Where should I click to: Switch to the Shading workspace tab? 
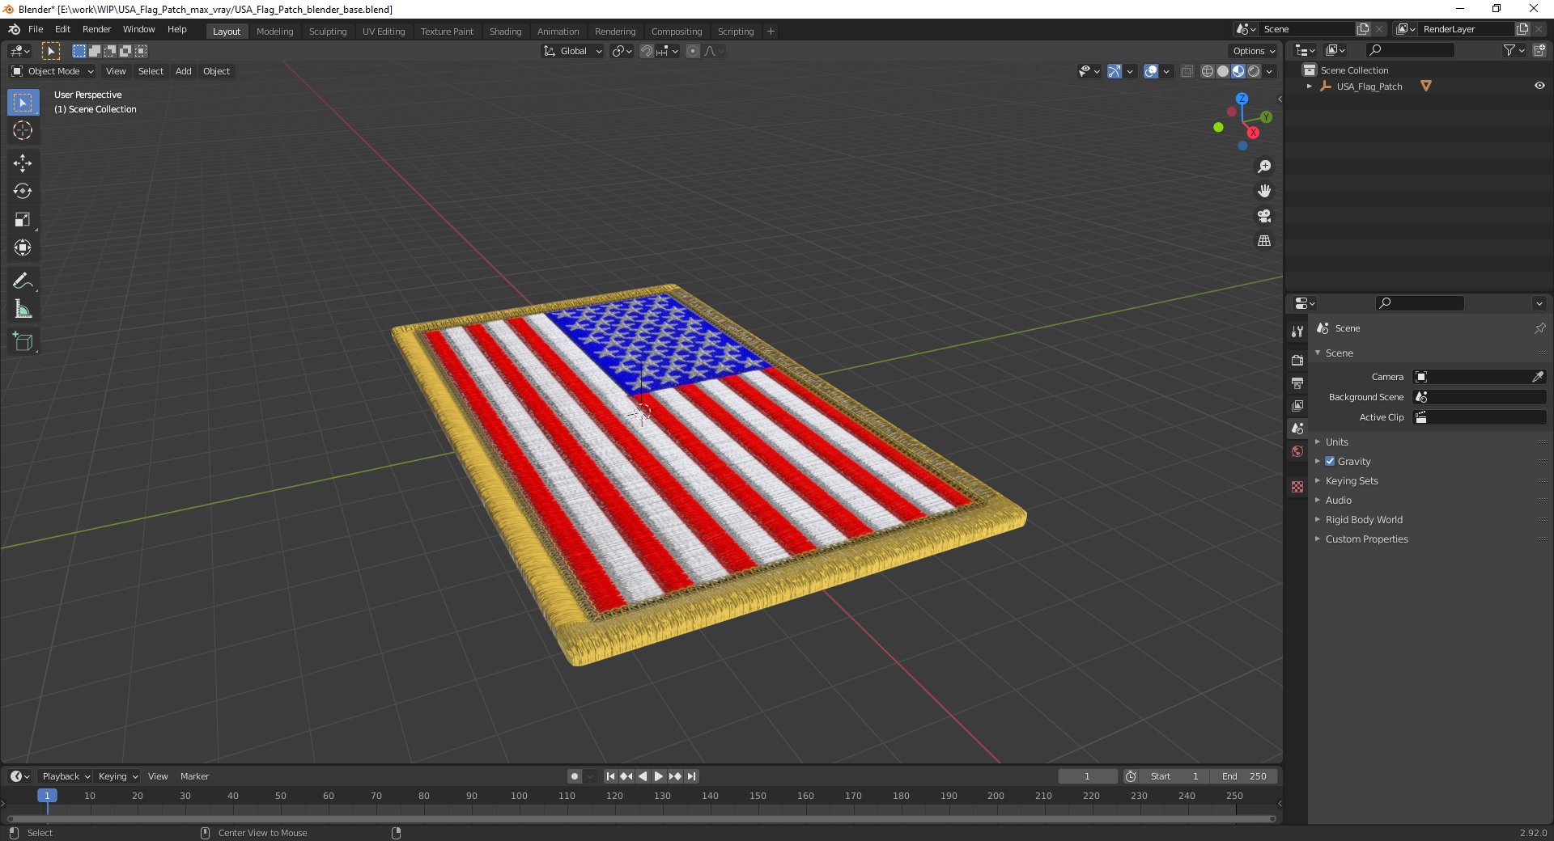pyautogui.click(x=505, y=32)
